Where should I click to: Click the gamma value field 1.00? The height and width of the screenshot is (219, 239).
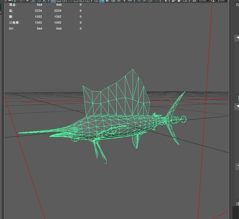221,1
